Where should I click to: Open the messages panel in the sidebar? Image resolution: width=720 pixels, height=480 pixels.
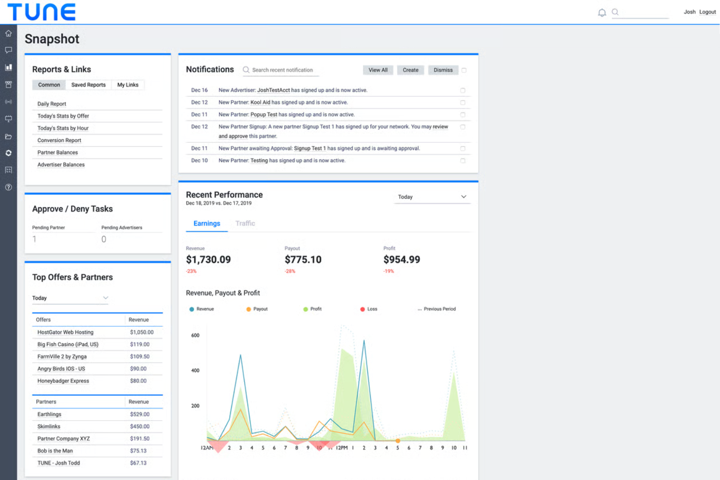click(8, 50)
